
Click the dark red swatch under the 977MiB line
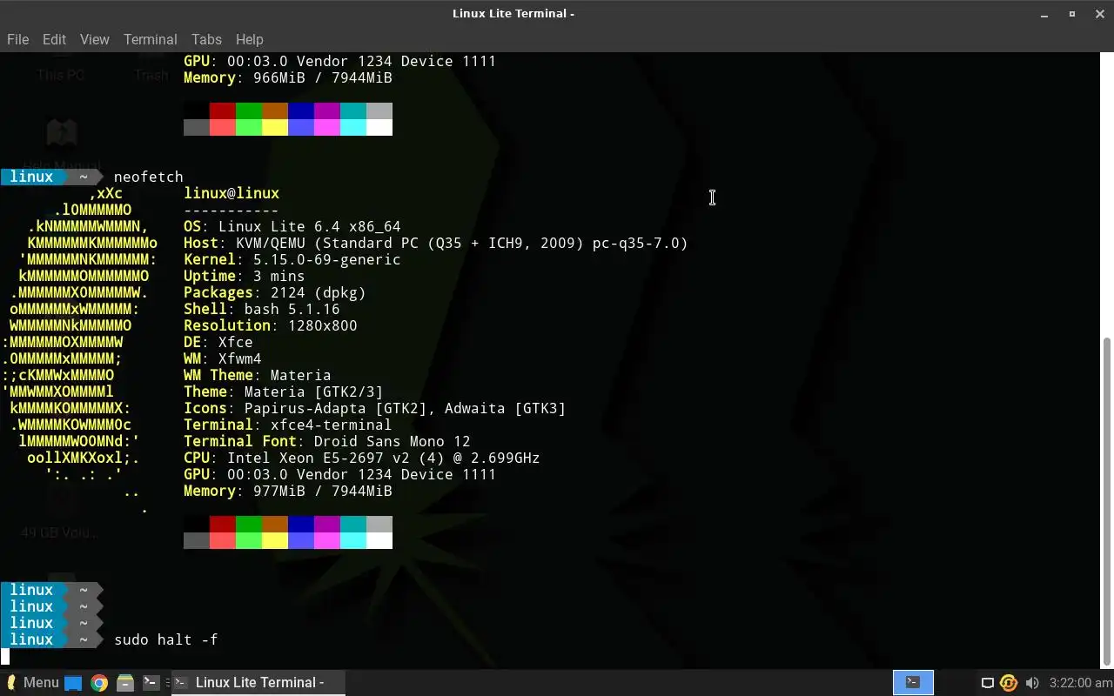pyautogui.click(x=223, y=524)
